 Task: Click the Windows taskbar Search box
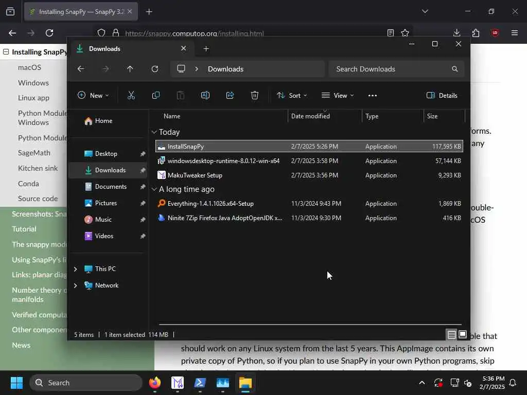tap(86, 383)
